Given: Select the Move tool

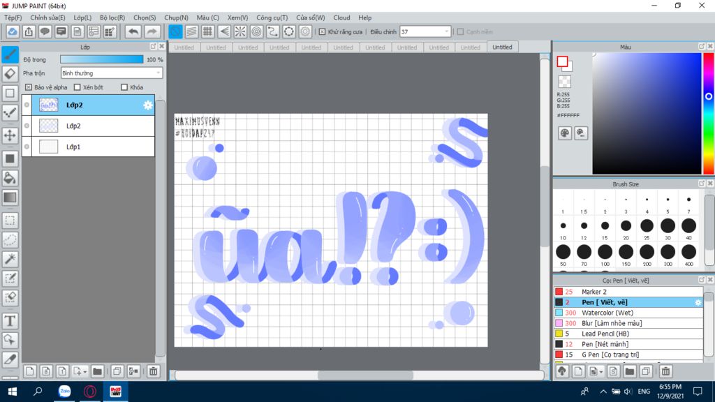Looking at the screenshot, I should pos(10,135).
